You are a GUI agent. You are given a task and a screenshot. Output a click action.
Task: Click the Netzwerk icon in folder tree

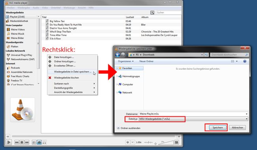click(x=120, y=92)
